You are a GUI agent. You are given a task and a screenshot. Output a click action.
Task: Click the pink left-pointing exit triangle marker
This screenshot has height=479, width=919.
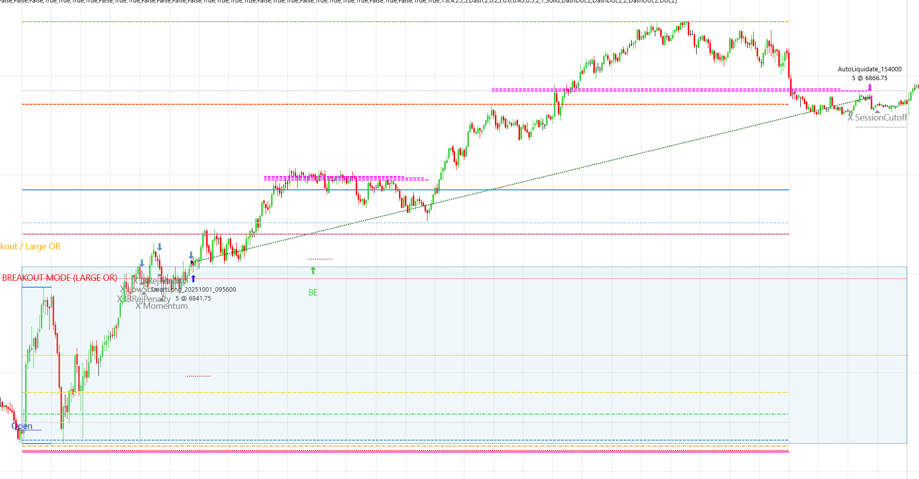pos(871,97)
